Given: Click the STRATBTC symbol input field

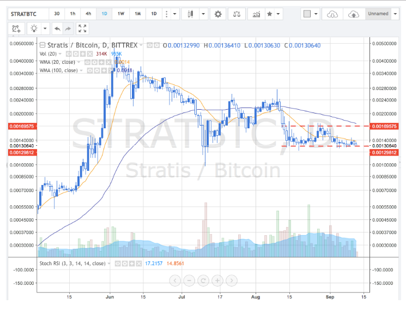Looking at the screenshot, I should 25,14.
